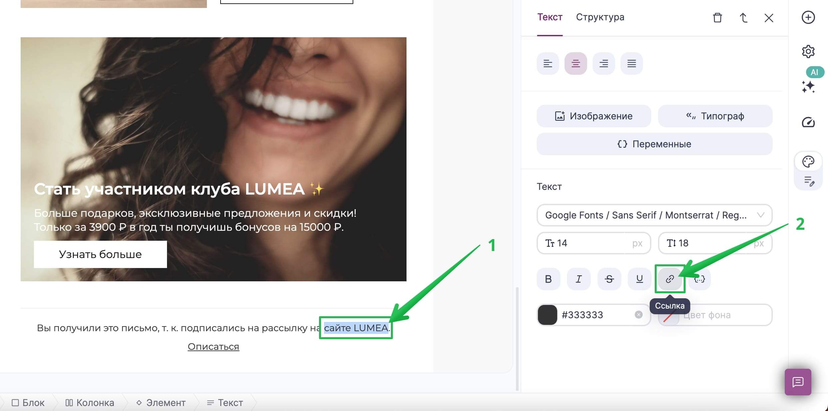The width and height of the screenshot is (828, 411).
Task: Select the Колонка breadcrumb
Action: tap(90, 403)
